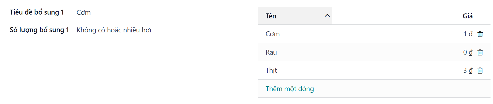This screenshot has width=493, height=104.
Task: Toggle sort arrow in Tên header
Action: 327,16
